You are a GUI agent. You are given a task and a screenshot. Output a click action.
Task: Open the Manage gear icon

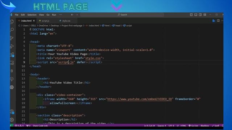12,120
